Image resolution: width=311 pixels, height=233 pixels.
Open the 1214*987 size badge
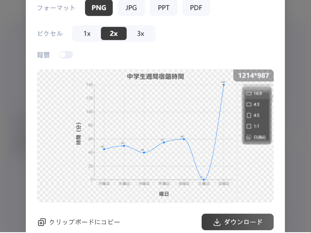pos(254,75)
